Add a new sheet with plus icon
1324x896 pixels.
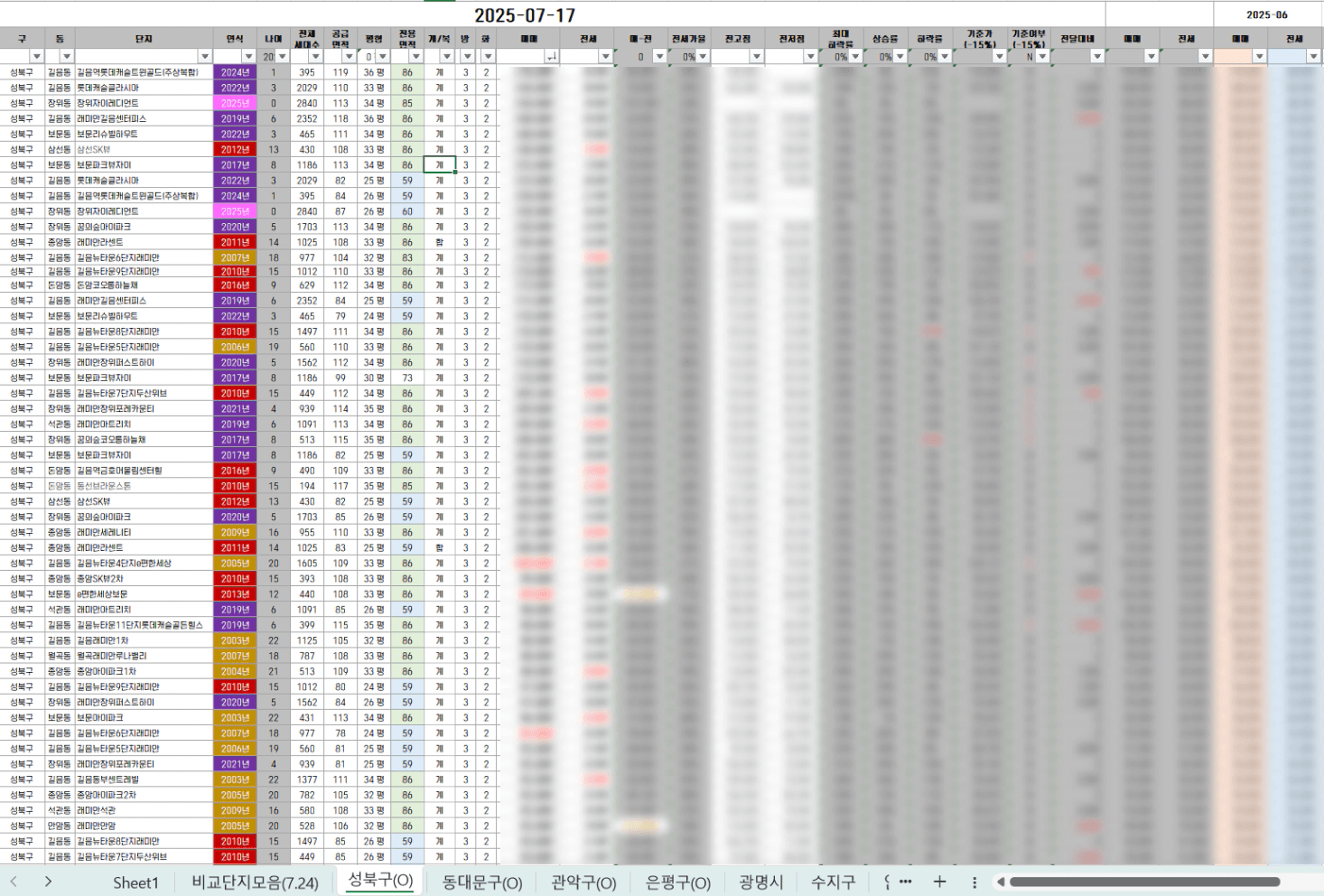tap(939, 882)
